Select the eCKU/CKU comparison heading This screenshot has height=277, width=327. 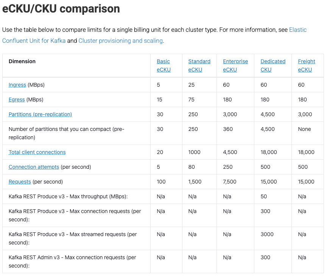(x=61, y=9)
